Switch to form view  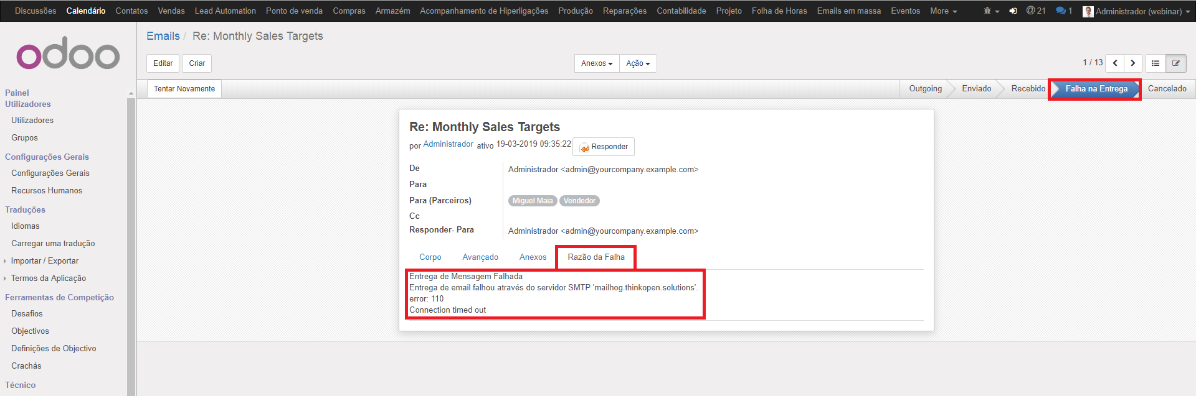coord(1176,63)
